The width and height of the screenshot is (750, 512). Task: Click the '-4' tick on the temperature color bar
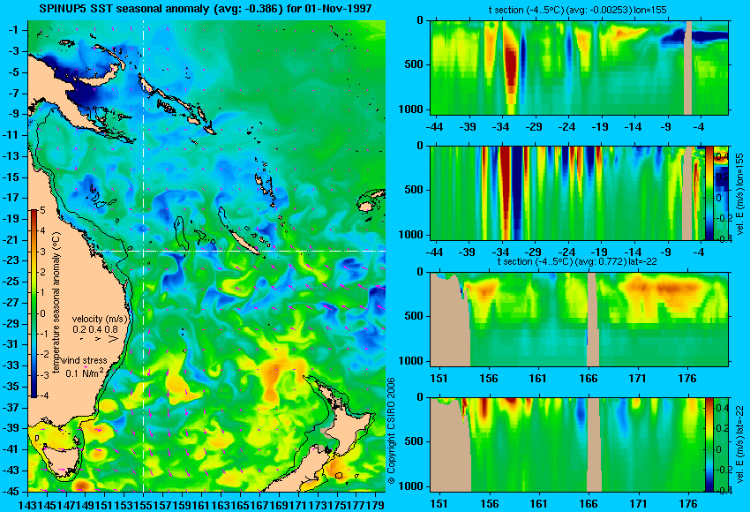coord(42,395)
